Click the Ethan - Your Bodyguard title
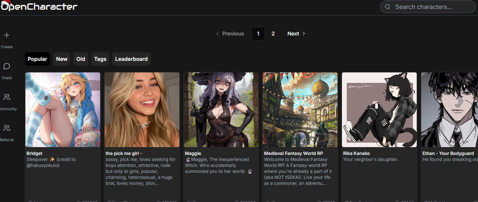This screenshot has height=202, width=478. [448, 153]
